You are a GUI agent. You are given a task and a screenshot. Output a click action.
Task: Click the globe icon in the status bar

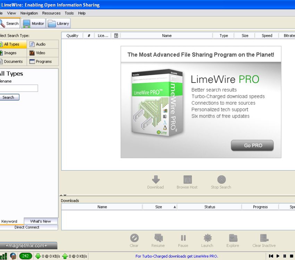[13, 257]
